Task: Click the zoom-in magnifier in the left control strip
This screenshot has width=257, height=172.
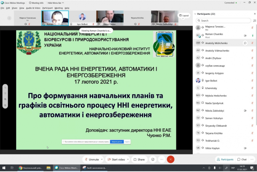Action: point(5,99)
